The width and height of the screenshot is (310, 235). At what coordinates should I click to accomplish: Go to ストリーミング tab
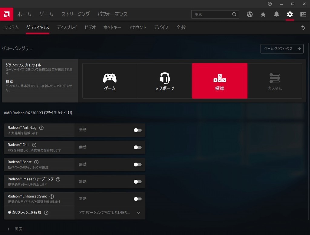coord(75,14)
